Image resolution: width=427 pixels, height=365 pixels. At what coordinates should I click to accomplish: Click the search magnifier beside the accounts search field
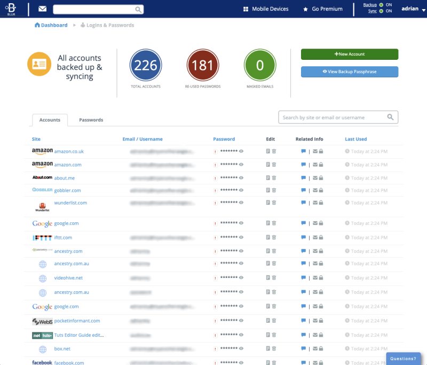point(390,117)
